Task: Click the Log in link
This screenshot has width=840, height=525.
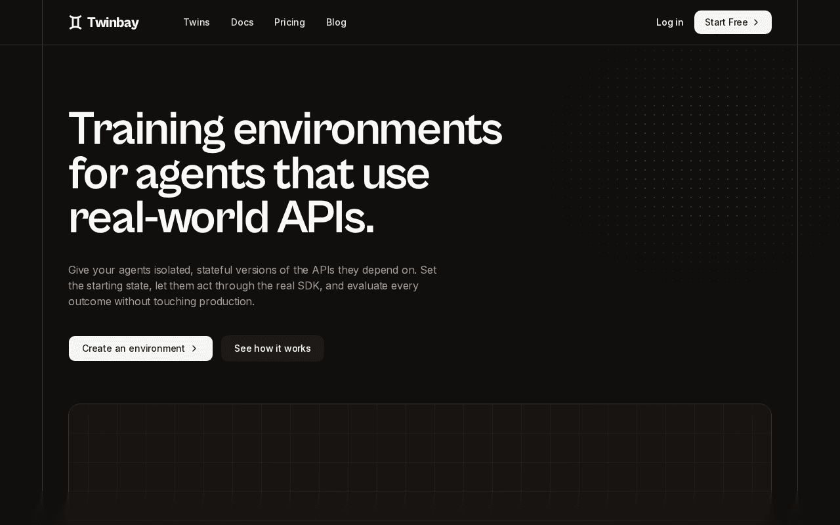Action: (669, 22)
